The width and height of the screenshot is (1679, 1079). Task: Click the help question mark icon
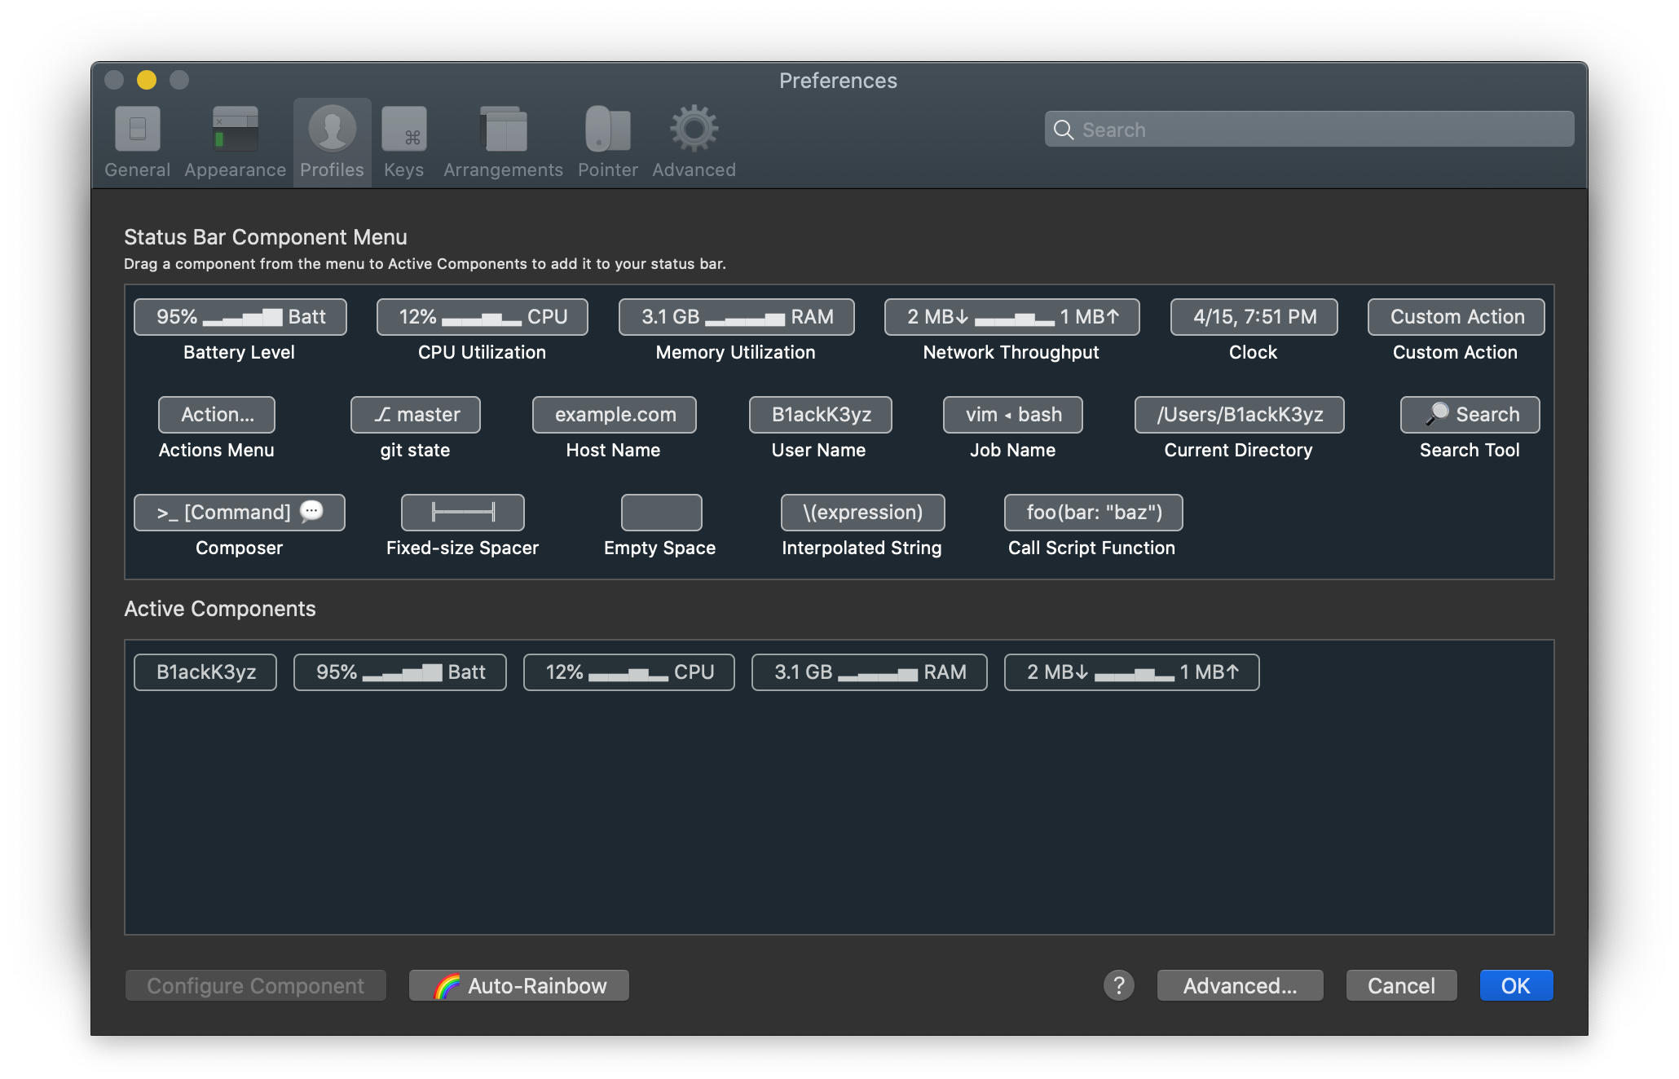[1119, 985]
